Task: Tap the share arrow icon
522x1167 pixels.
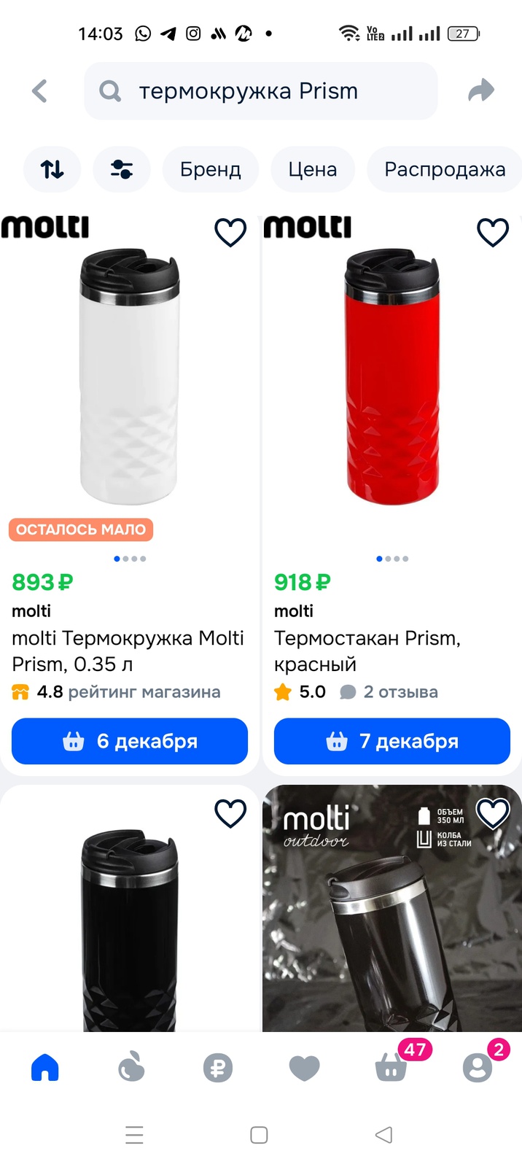Action: click(481, 90)
